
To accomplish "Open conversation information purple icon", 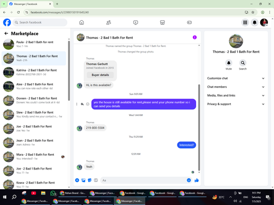I will 195,37.
